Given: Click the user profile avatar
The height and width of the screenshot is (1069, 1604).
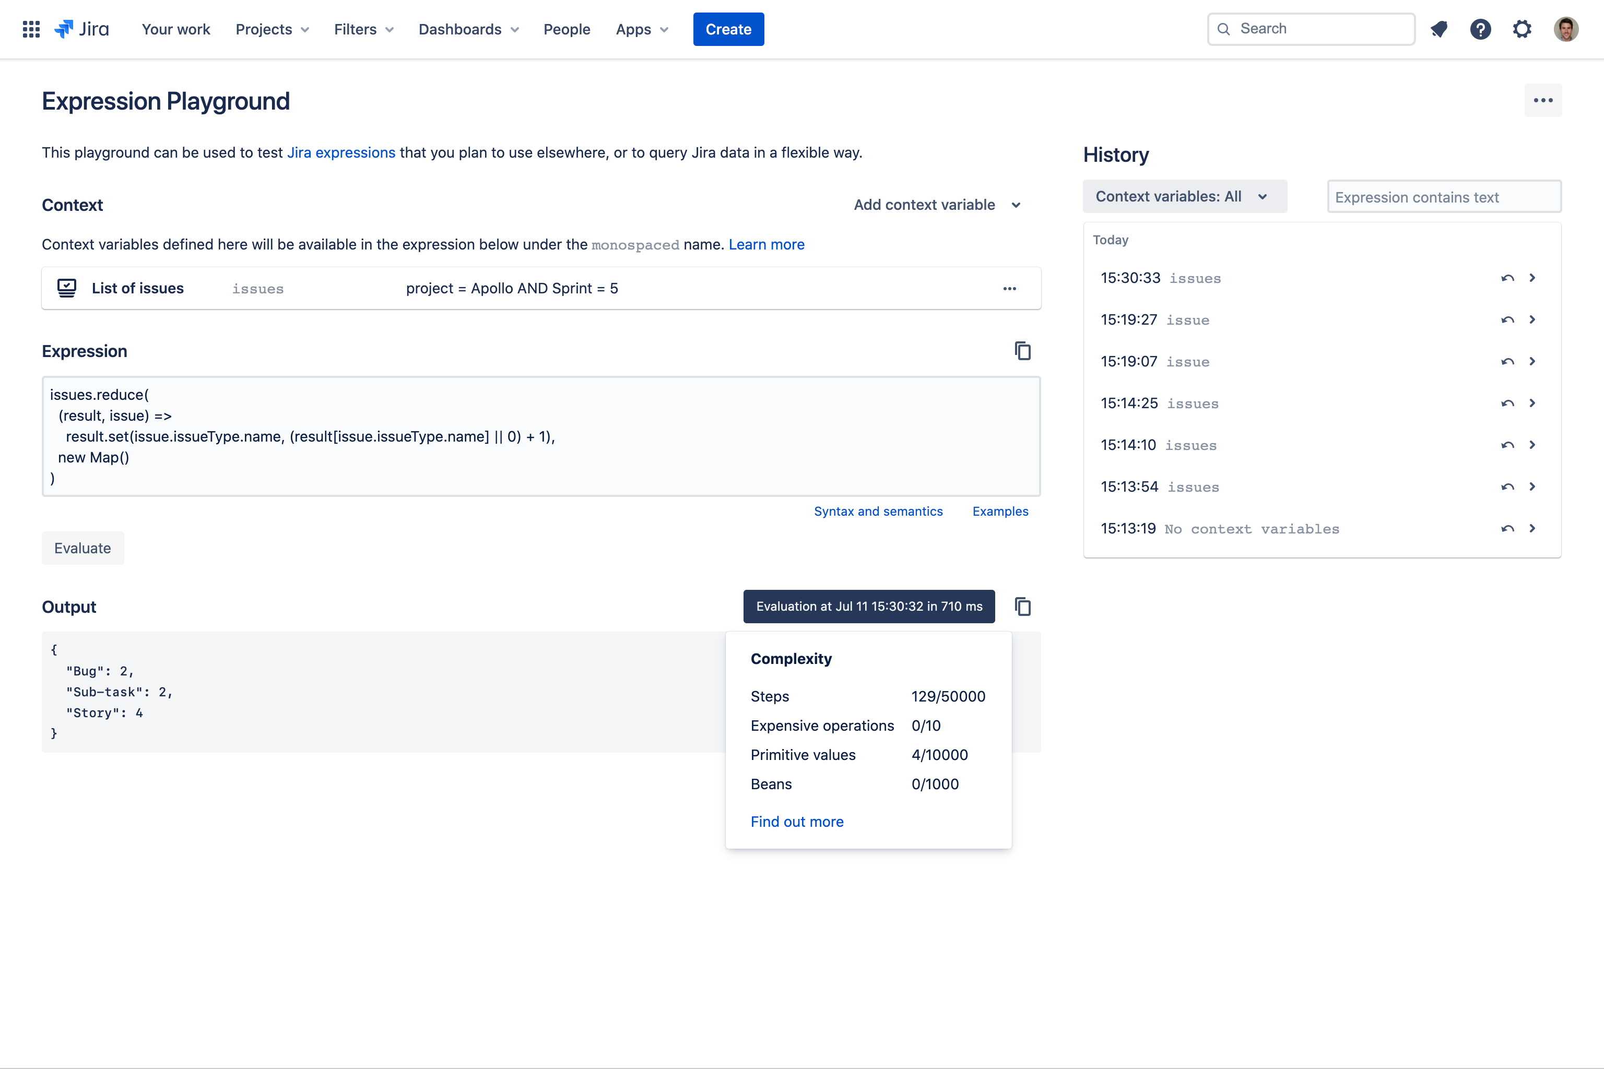Looking at the screenshot, I should click(x=1566, y=29).
